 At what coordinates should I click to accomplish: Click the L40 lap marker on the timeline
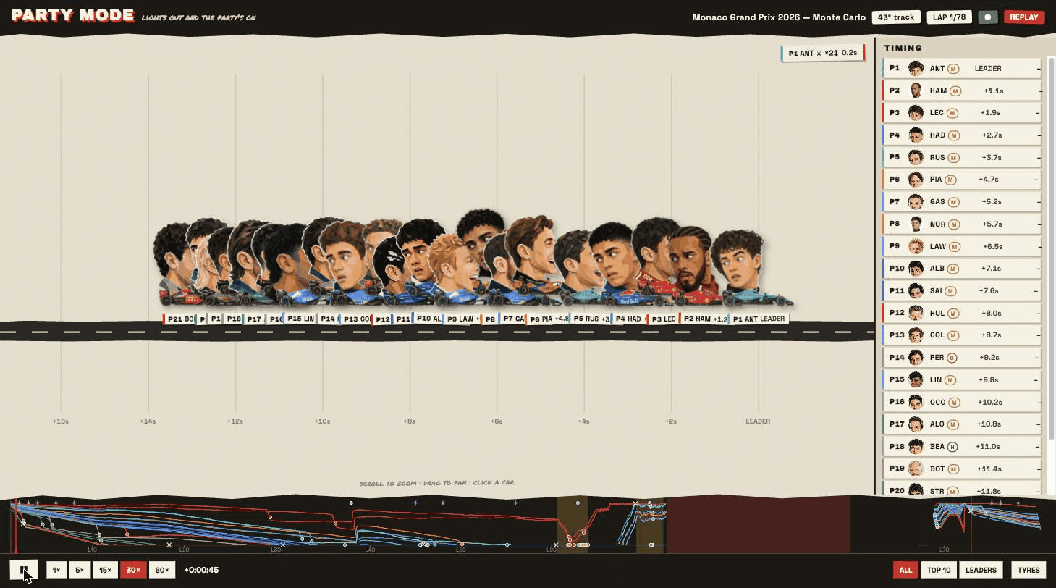[x=370, y=550]
